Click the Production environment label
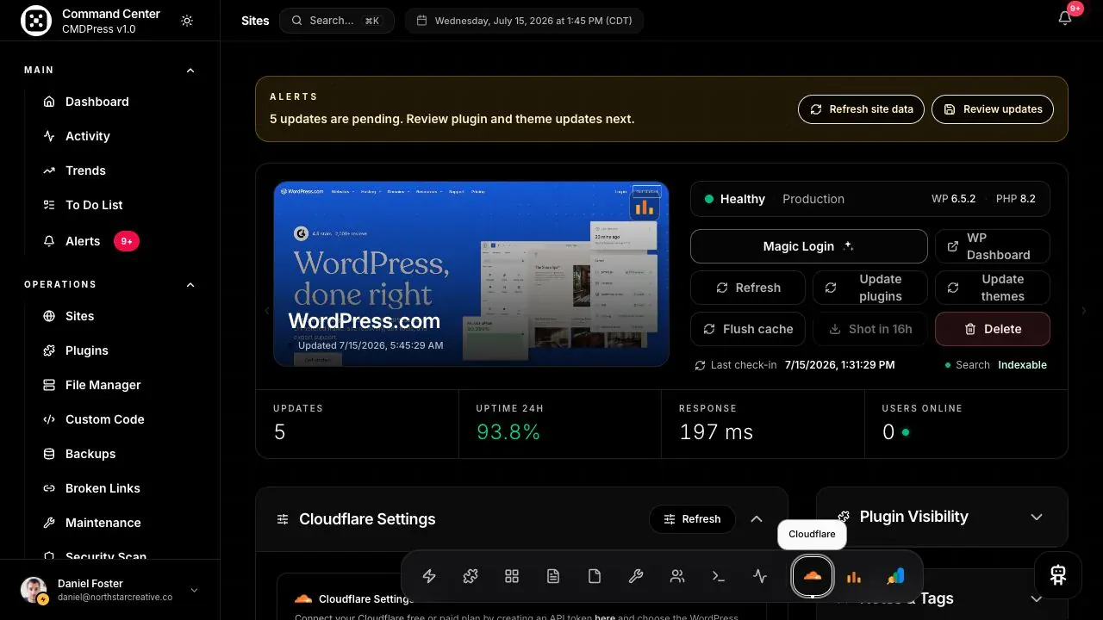This screenshot has width=1103, height=620. coord(813,199)
